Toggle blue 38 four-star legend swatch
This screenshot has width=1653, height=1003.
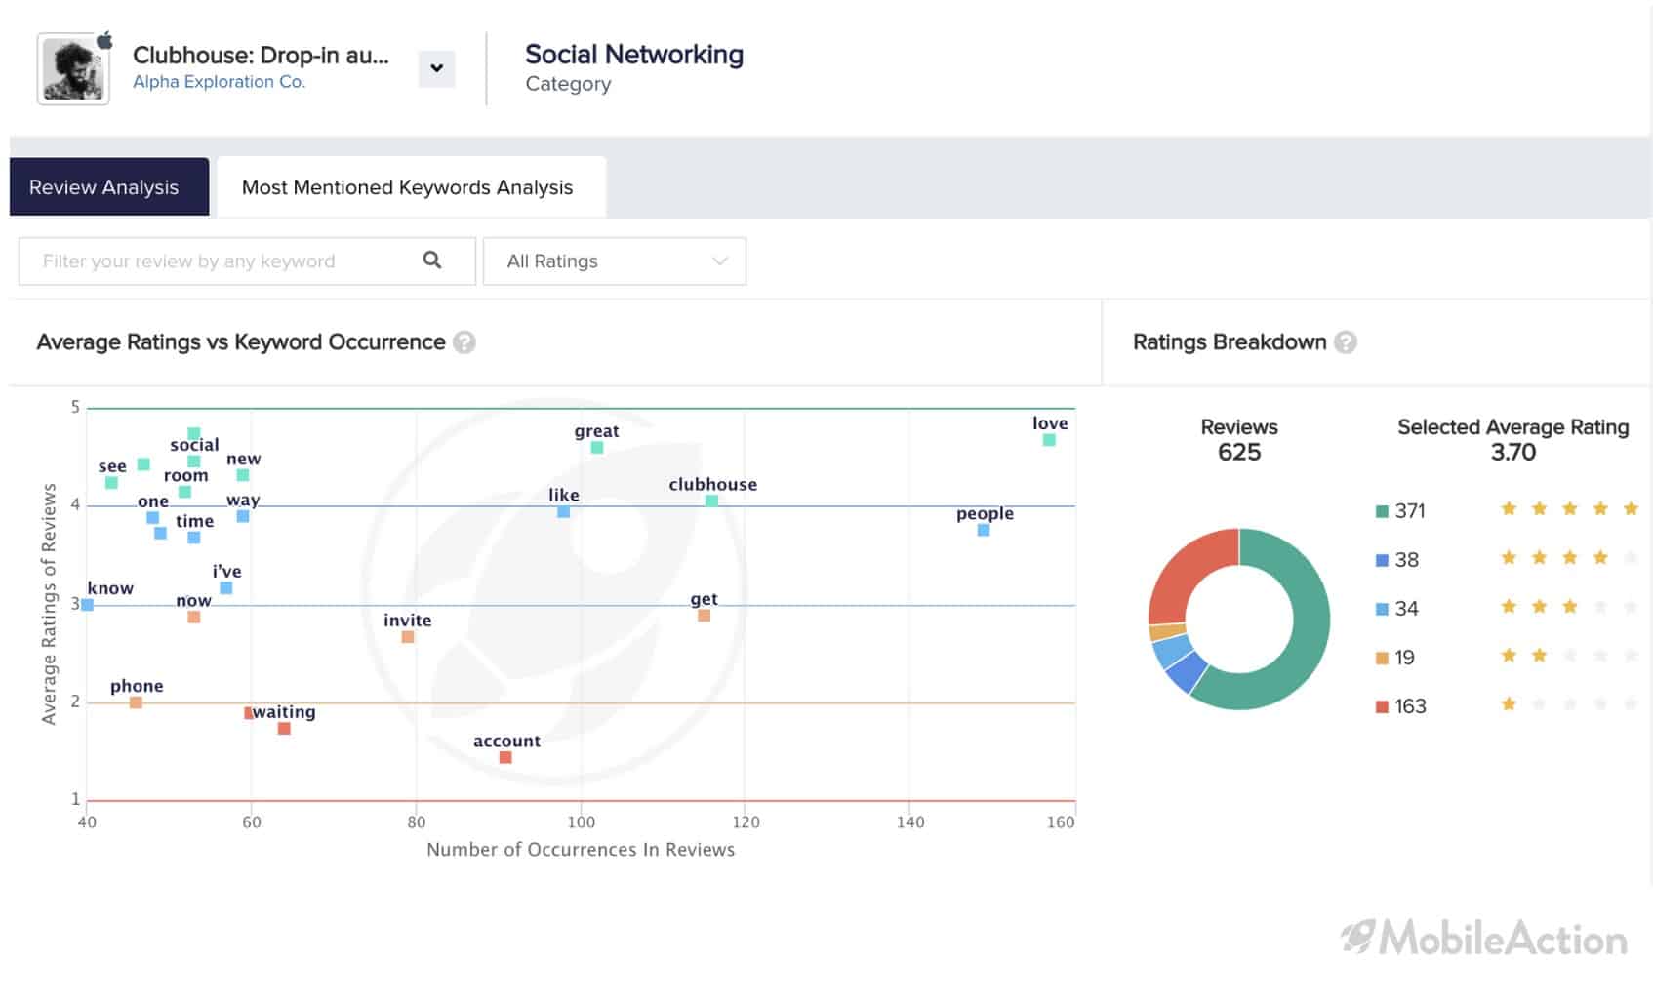(1382, 560)
